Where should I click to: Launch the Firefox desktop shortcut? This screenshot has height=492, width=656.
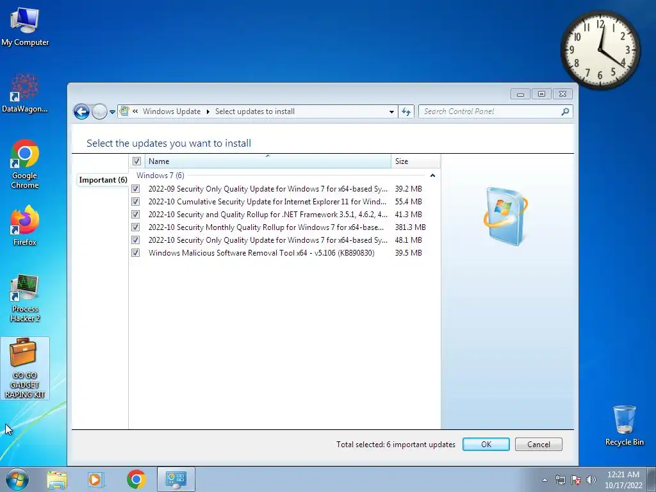[x=25, y=225]
